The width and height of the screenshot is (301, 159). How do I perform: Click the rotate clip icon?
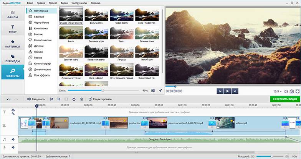74,99
